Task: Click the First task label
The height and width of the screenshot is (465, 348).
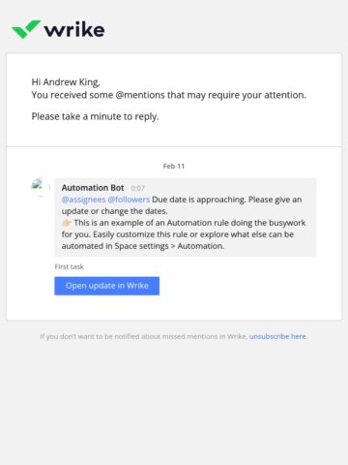Action: [70, 266]
